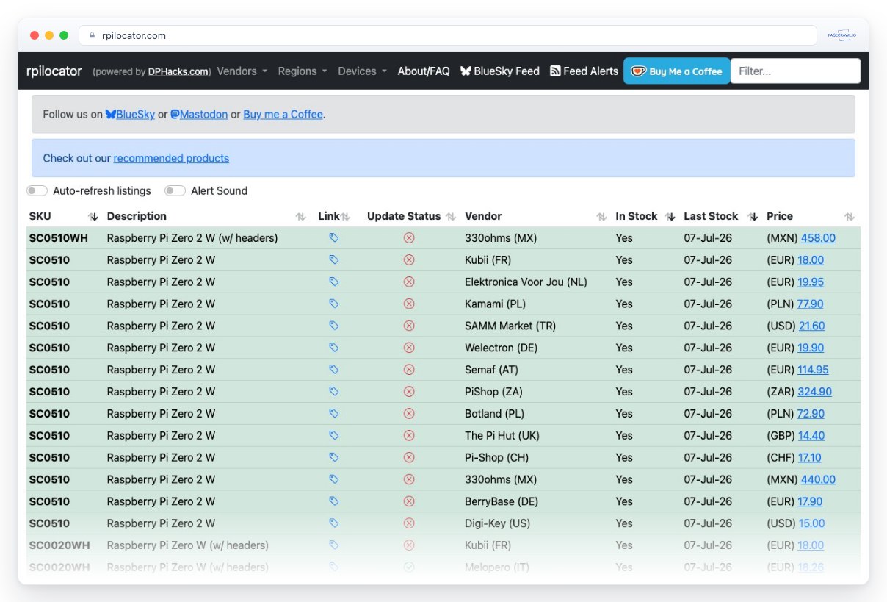Open BlueSky Feed in navbar
The image size is (887, 602).
point(500,71)
